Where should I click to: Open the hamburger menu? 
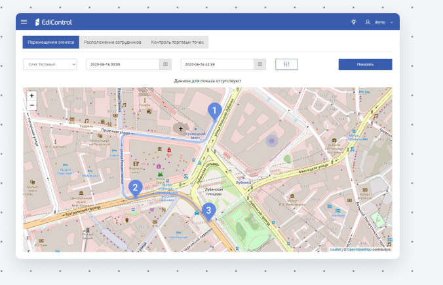coord(24,22)
